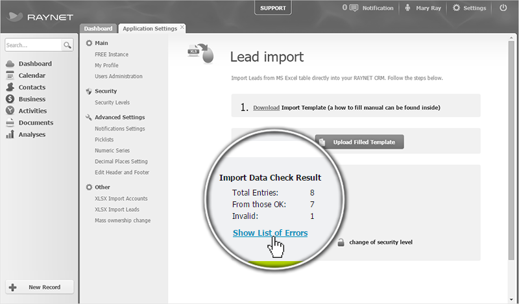Click the Dashboard cloud icon in sidebar

[x=10, y=64]
